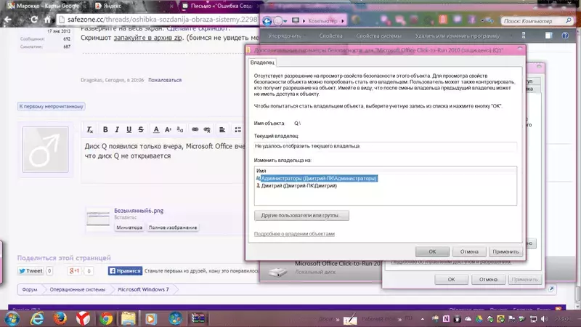Screen dimensions: 581x327
Task: Open Microsoft Windows 7 breadcrumb link
Action: pyautogui.click(x=143, y=289)
